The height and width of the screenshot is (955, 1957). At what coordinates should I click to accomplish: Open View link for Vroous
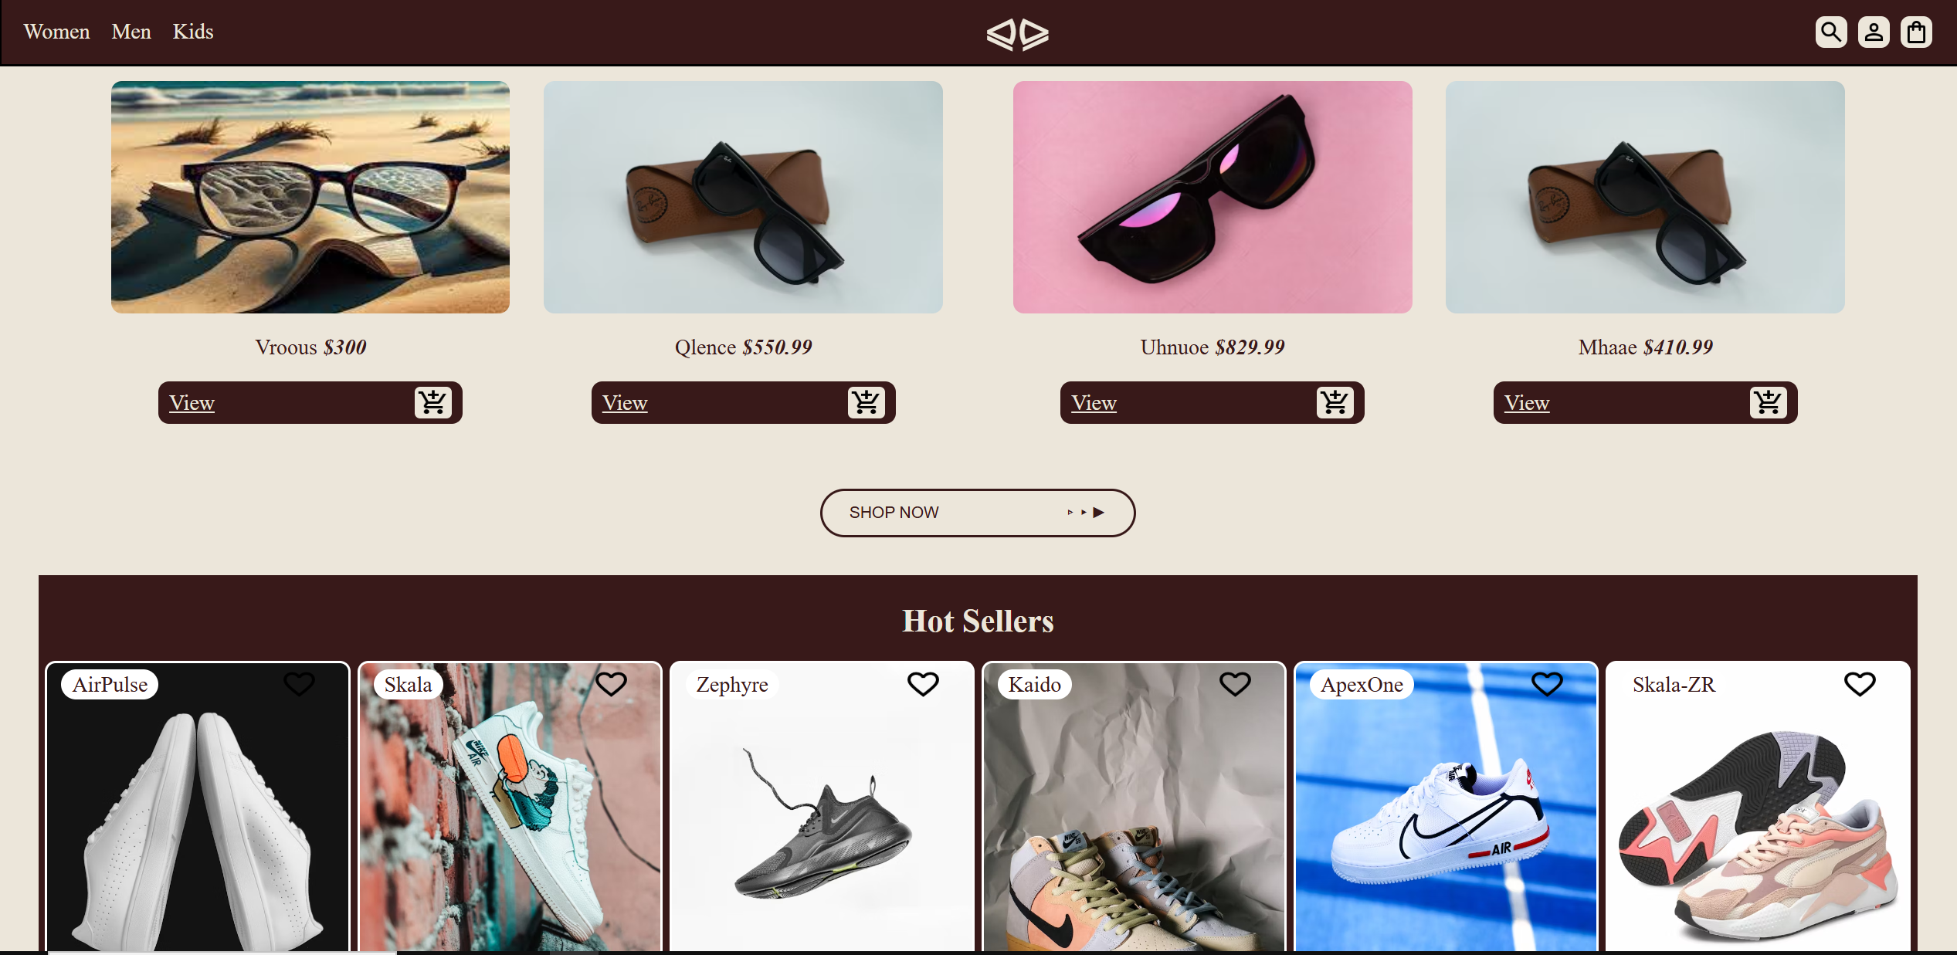coord(192,403)
